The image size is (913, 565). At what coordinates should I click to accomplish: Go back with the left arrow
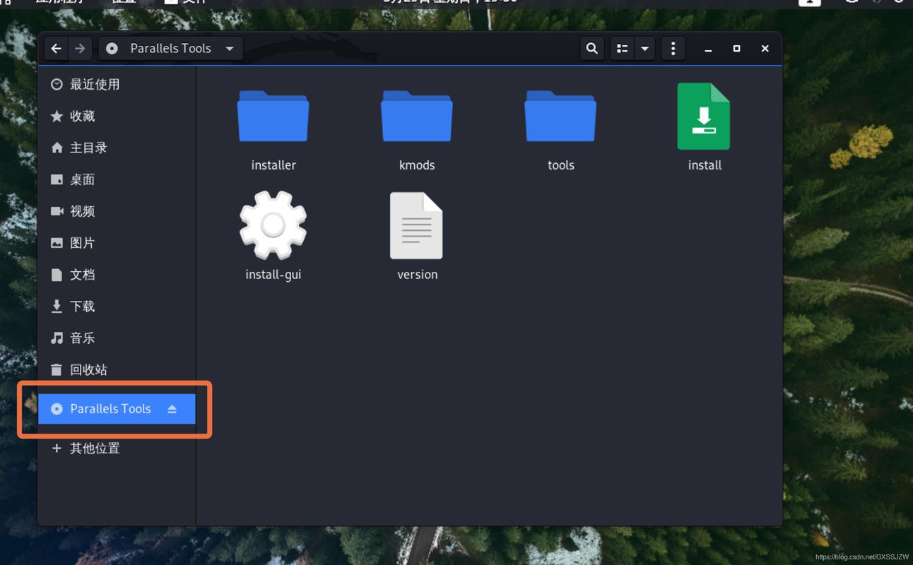(x=56, y=48)
